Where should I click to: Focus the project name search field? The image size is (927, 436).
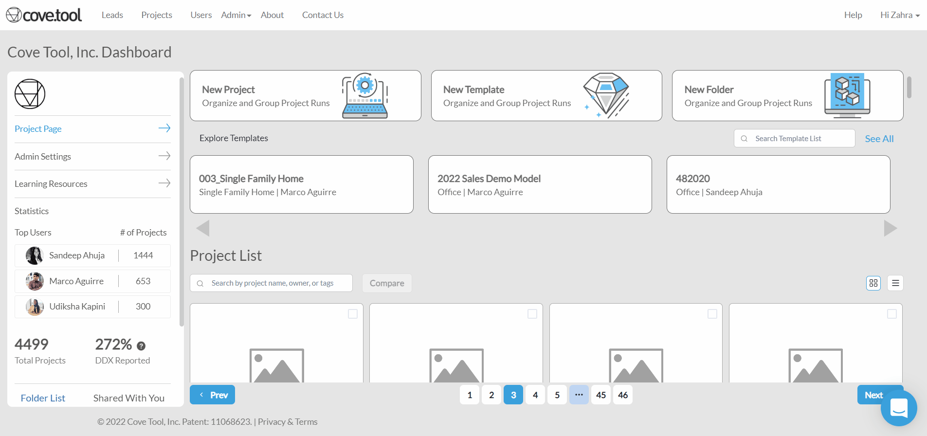pyautogui.click(x=271, y=283)
